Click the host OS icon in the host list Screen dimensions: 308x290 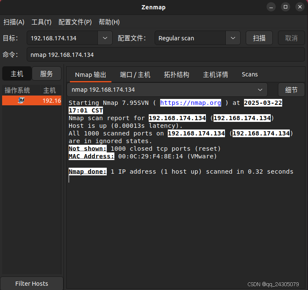click(21, 100)
